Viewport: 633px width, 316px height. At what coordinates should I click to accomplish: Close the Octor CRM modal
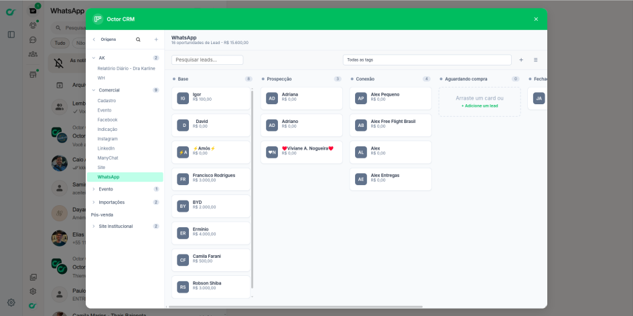536,19
